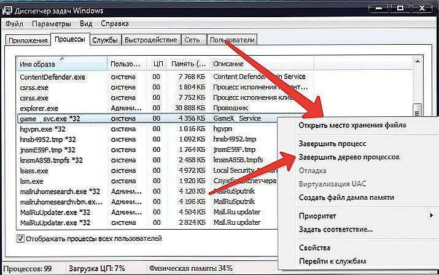Choose Завершить дерево процессов
The height and width of the screenshot is (275, 439).
pos(349,157)
